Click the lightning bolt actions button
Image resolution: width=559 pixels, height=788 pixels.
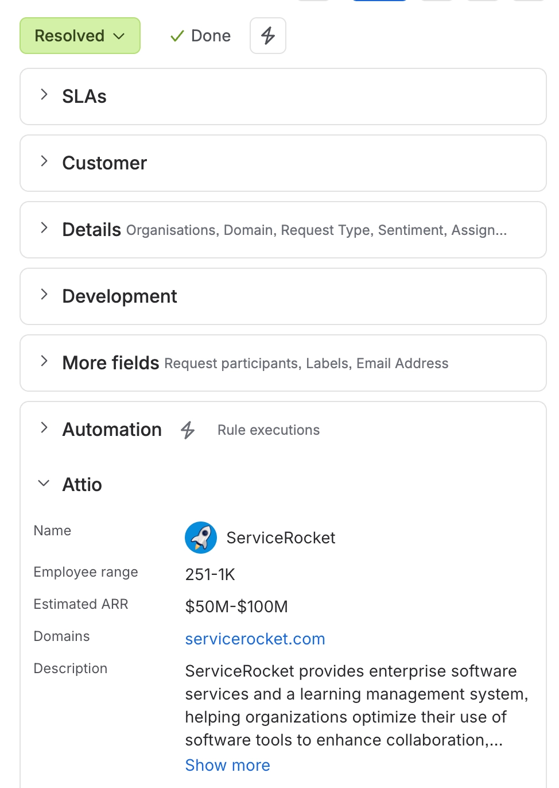pos(268,36)
